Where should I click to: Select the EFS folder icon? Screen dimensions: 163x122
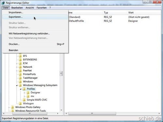(20, 56)
